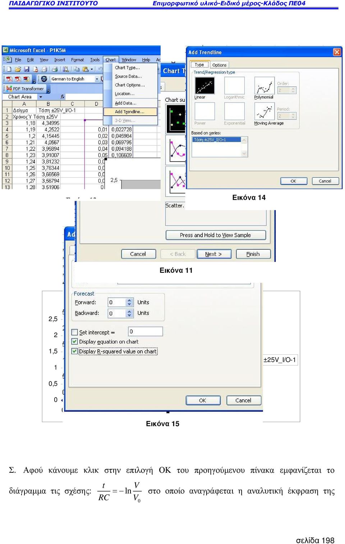Viewport: 345px width, 544px height.
Task: Click the Backward forecast value field
Action: point(117,313)
